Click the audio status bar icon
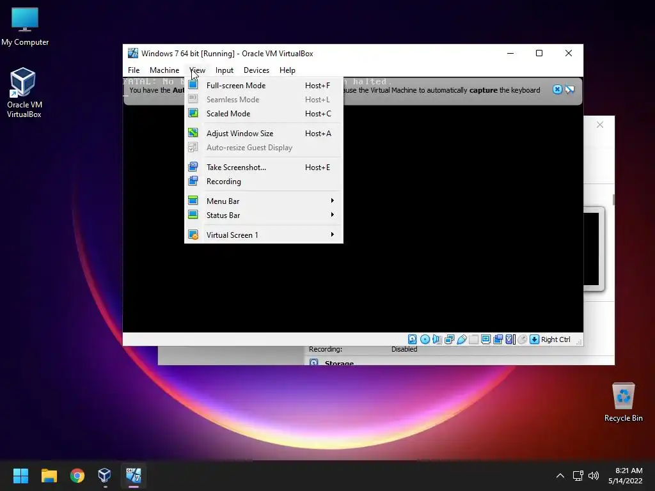 click(437, 339)
